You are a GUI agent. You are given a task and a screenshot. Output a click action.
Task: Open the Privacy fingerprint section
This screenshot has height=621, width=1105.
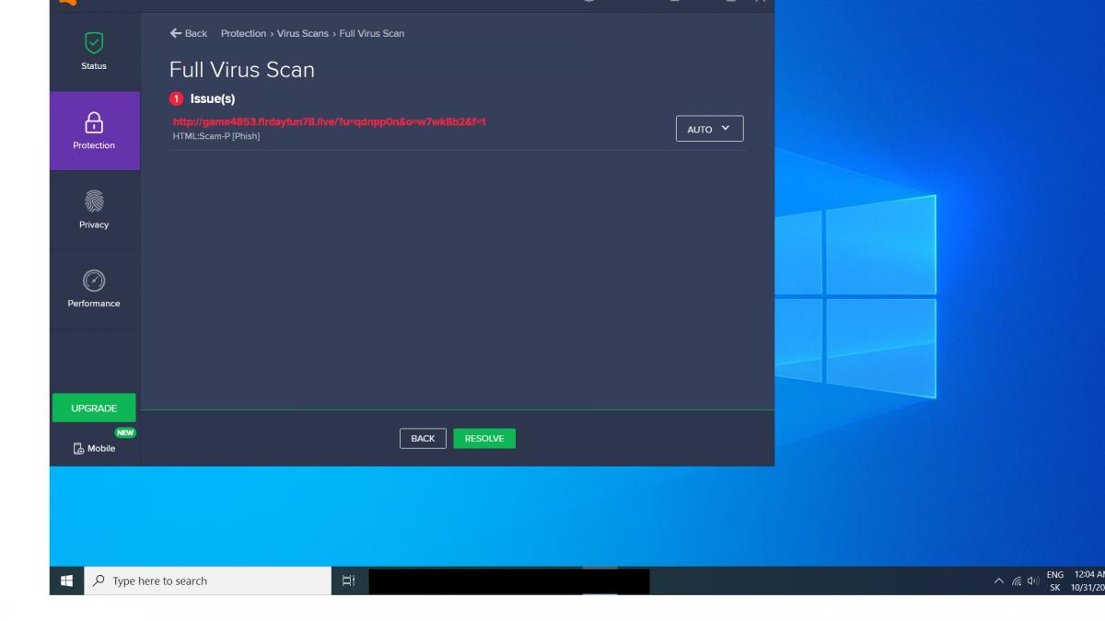(94, 210)
